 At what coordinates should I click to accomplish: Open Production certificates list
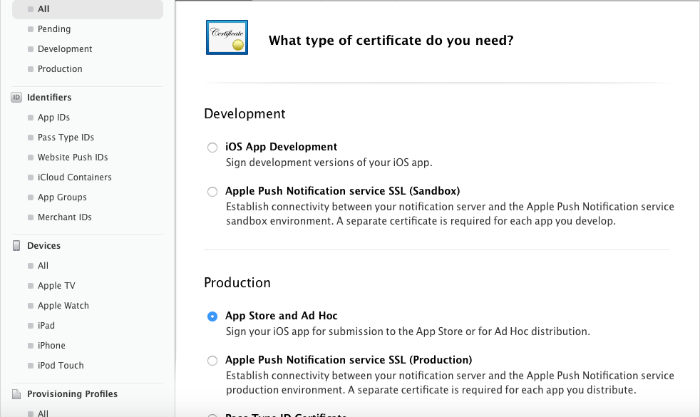coord(60,68)
